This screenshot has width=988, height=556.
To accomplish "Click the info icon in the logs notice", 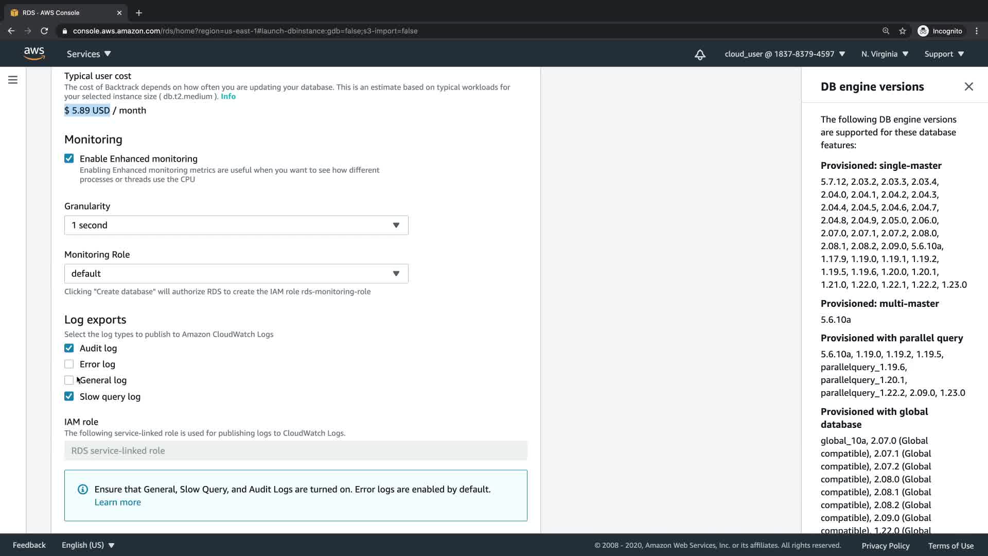I will coord(82,489).
